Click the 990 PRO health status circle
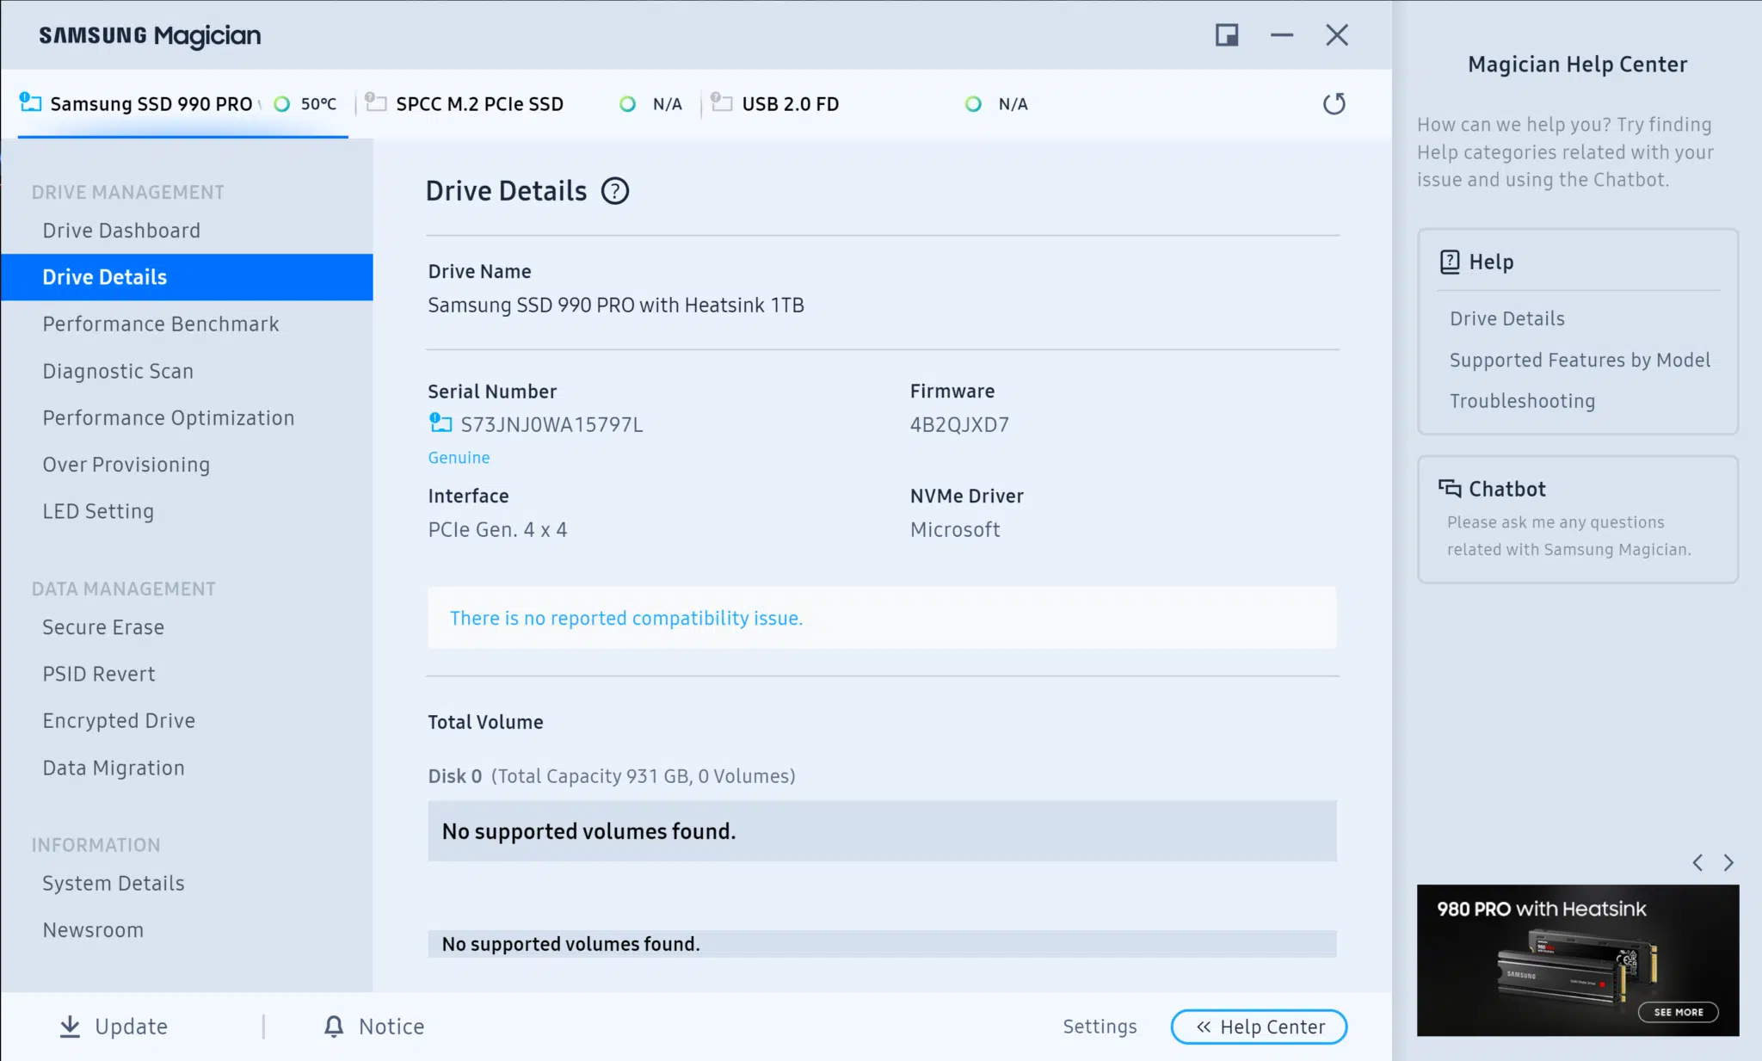Screen dimensions: 1762x1061 tap(281, 104)
